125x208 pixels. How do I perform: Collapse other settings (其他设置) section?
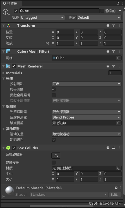[x=4, y=129]
